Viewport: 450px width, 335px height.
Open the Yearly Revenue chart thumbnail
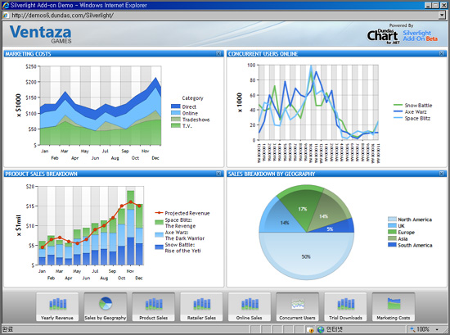point(57,306)
